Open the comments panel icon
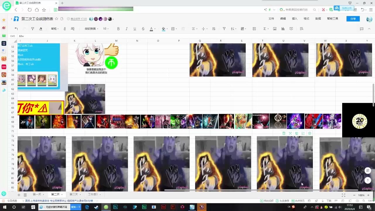Image resolution: width=375 pixels, height=211 pixels. tap(362, 29)
